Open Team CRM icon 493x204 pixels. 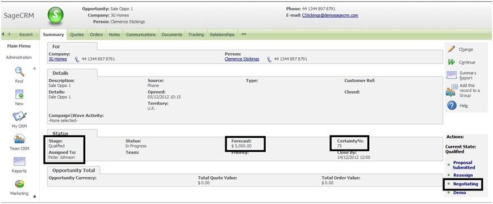[19, 139]
